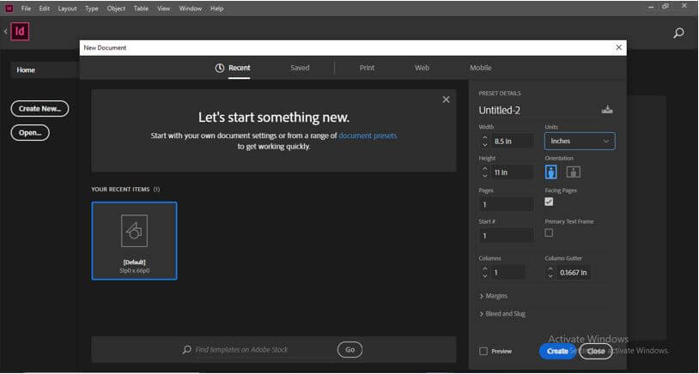Select portrait orientation icon
Image resolution: width=699 pixels, height=374 pixels.
[x=551, y=172]
